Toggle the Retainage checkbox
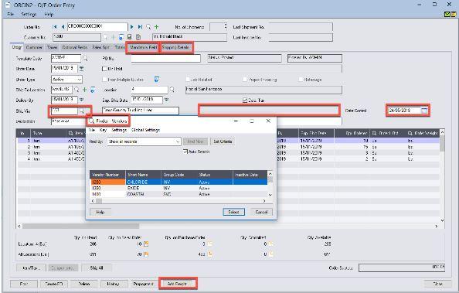 (301, 80)
